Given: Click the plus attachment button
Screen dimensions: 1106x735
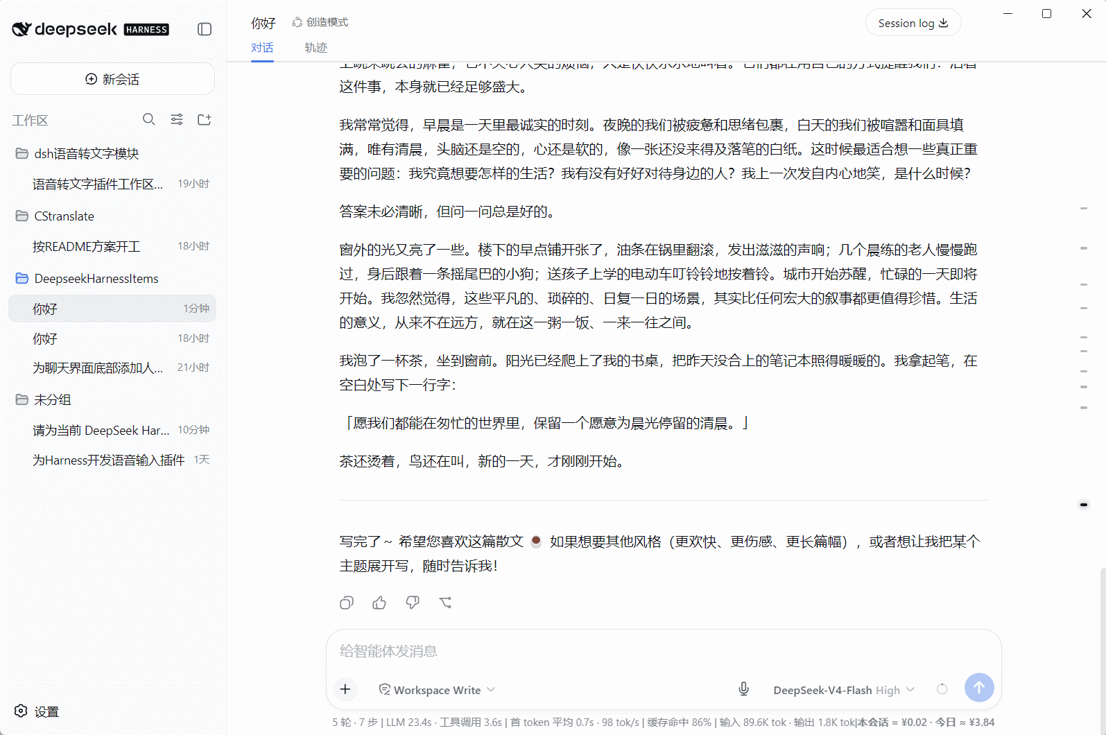Looking at the screenshot, I should pyautogui.click(x=345, y=689).
